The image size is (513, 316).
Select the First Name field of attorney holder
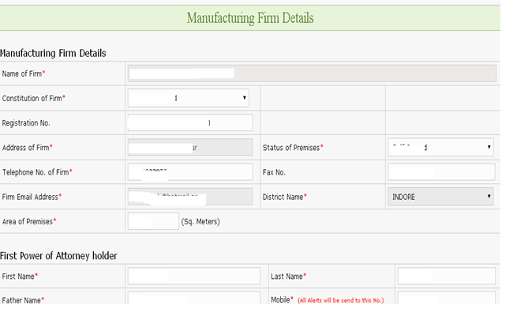pos(194,276)
